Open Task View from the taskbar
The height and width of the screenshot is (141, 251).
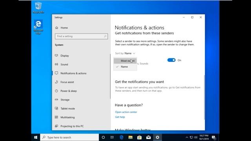(112, 137)
